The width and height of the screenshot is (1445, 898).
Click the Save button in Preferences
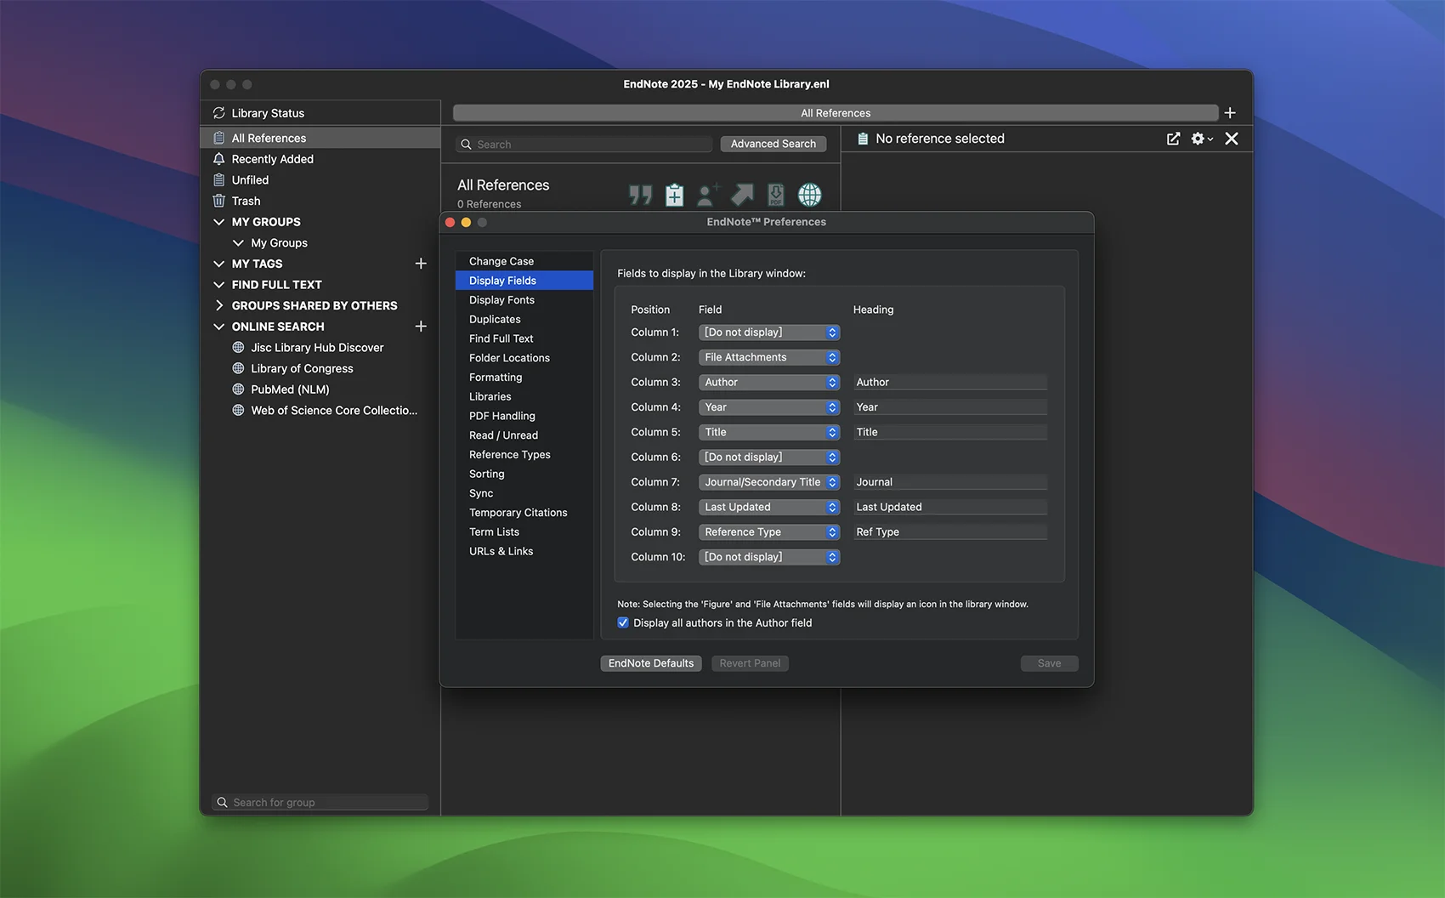tap(1050, 663)
